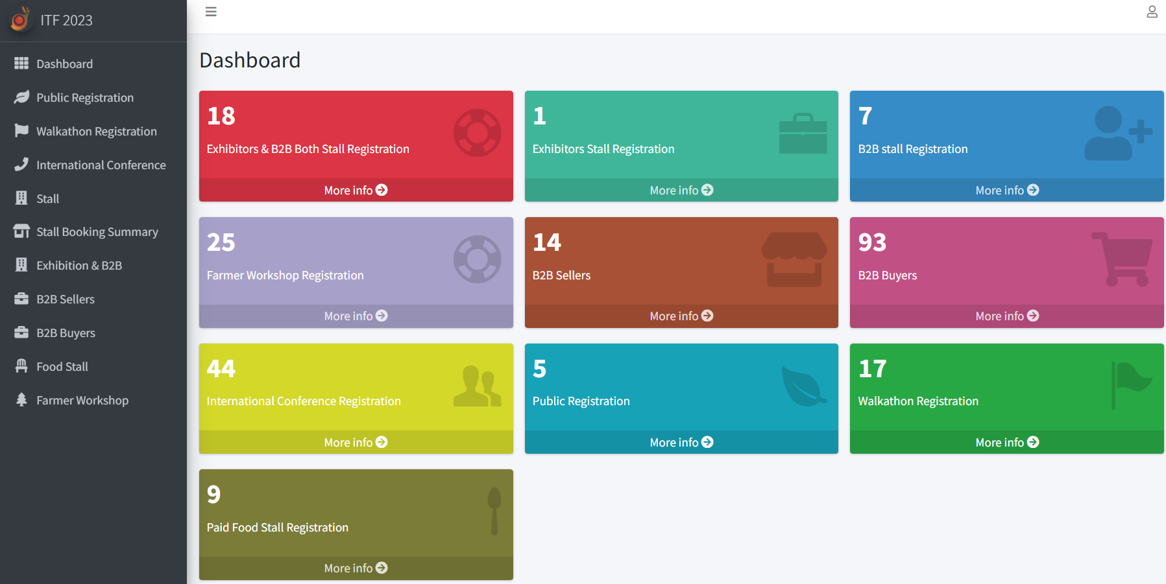This screenshot has height=584, width=1166.
Task: Select International Conference in the sidebar
Action: click(x=93, y=165)
